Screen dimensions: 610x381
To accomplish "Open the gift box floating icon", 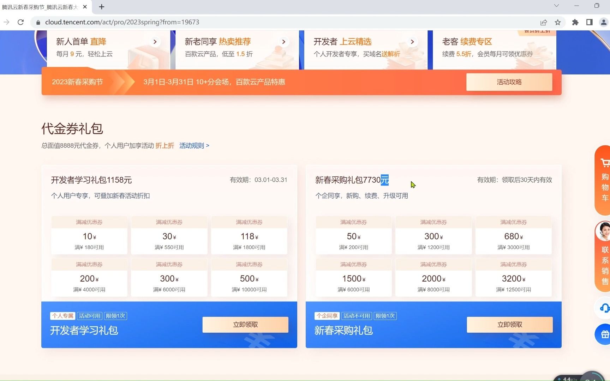I will [605, 334].
